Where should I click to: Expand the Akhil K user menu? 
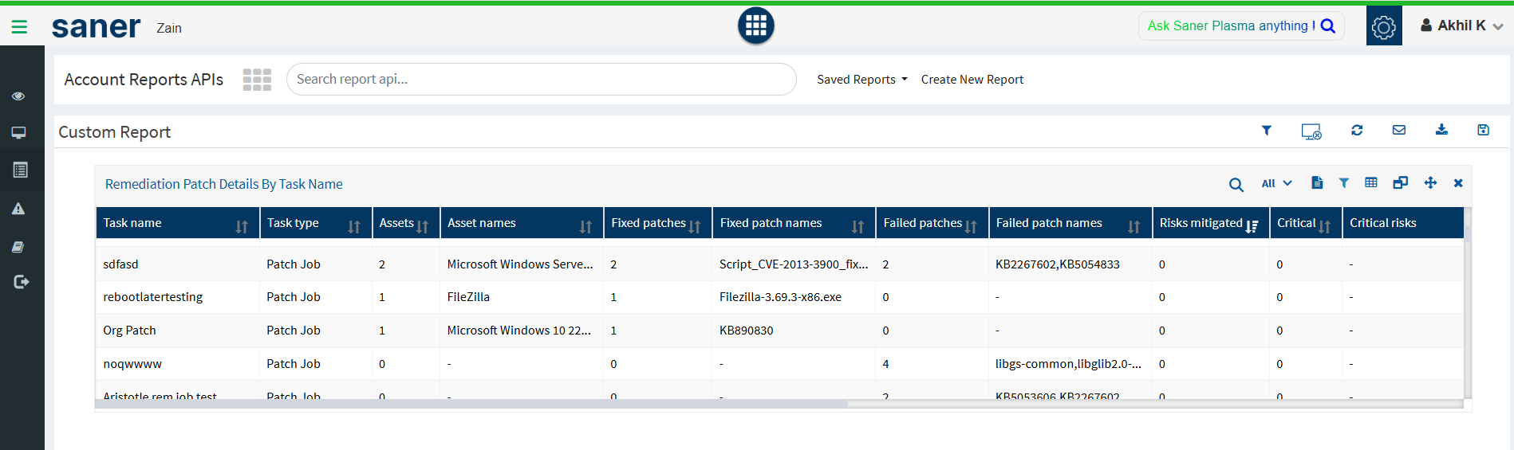coord(1461,26)
